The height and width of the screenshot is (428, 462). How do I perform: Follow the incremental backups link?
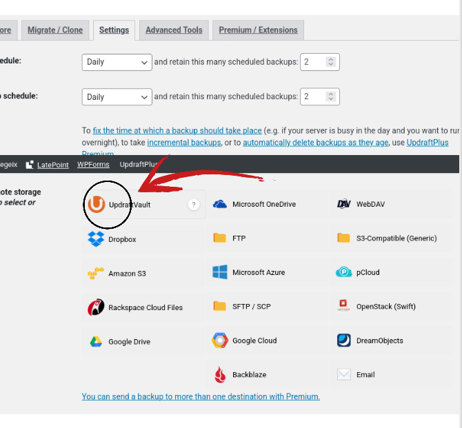coord(184,143)
